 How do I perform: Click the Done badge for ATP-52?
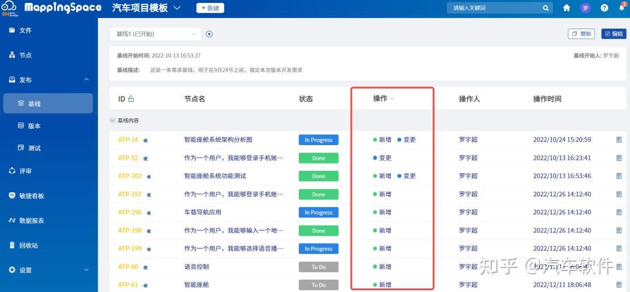click(318, 158)
